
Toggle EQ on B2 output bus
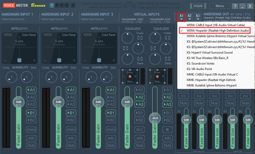(245, 96)
